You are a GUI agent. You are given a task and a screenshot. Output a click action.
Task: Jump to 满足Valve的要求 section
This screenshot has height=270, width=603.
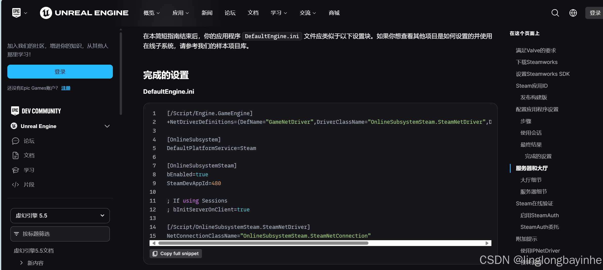(x=536, y=51)
